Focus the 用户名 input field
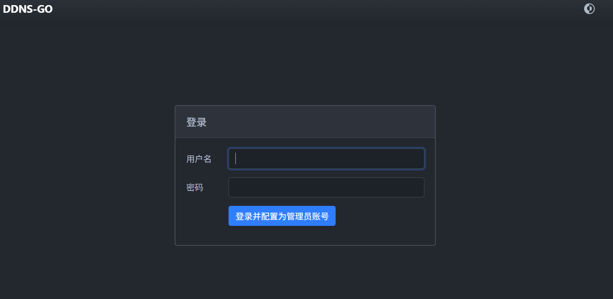Image resolution: width=613 pixels, height=299 pixels. [326, 159]
